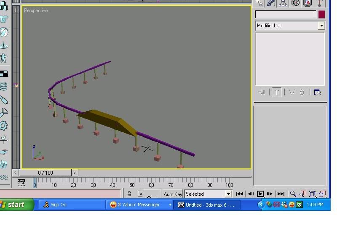Toggle the selection lock padlock
Screen dimensions: 337x252
[x=129, y=194]
